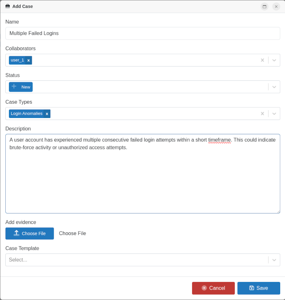This screenshot has height=300, width=285.
Task: Click the Name input field
Action: coord(142,33)
